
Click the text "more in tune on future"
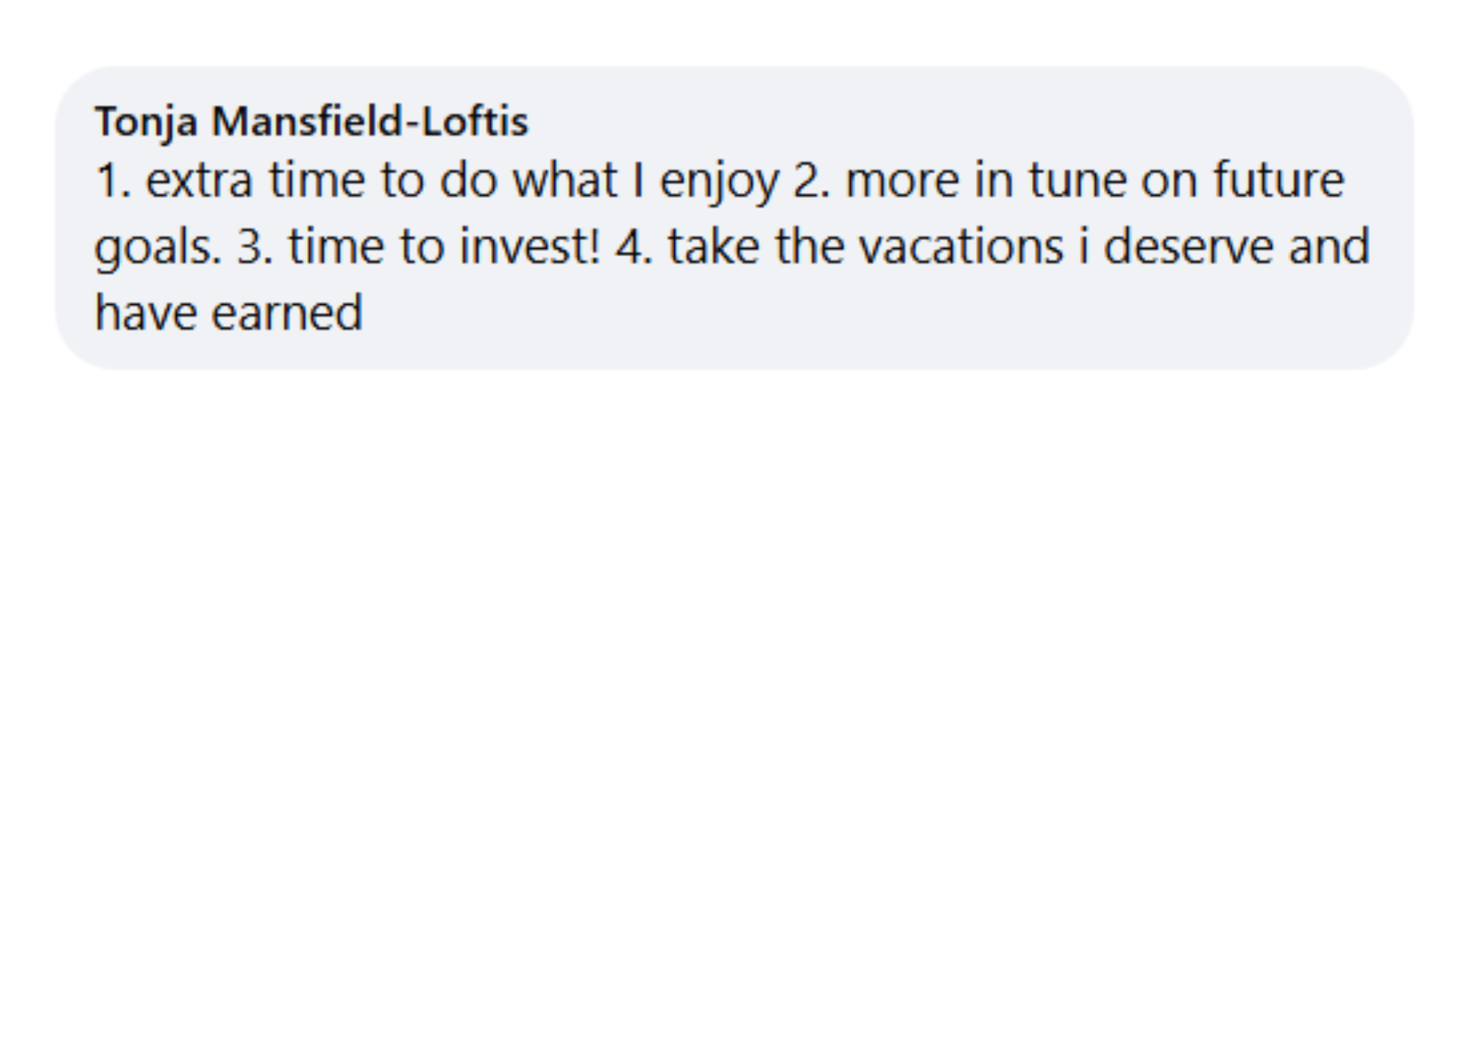(x=1095, y=180)
